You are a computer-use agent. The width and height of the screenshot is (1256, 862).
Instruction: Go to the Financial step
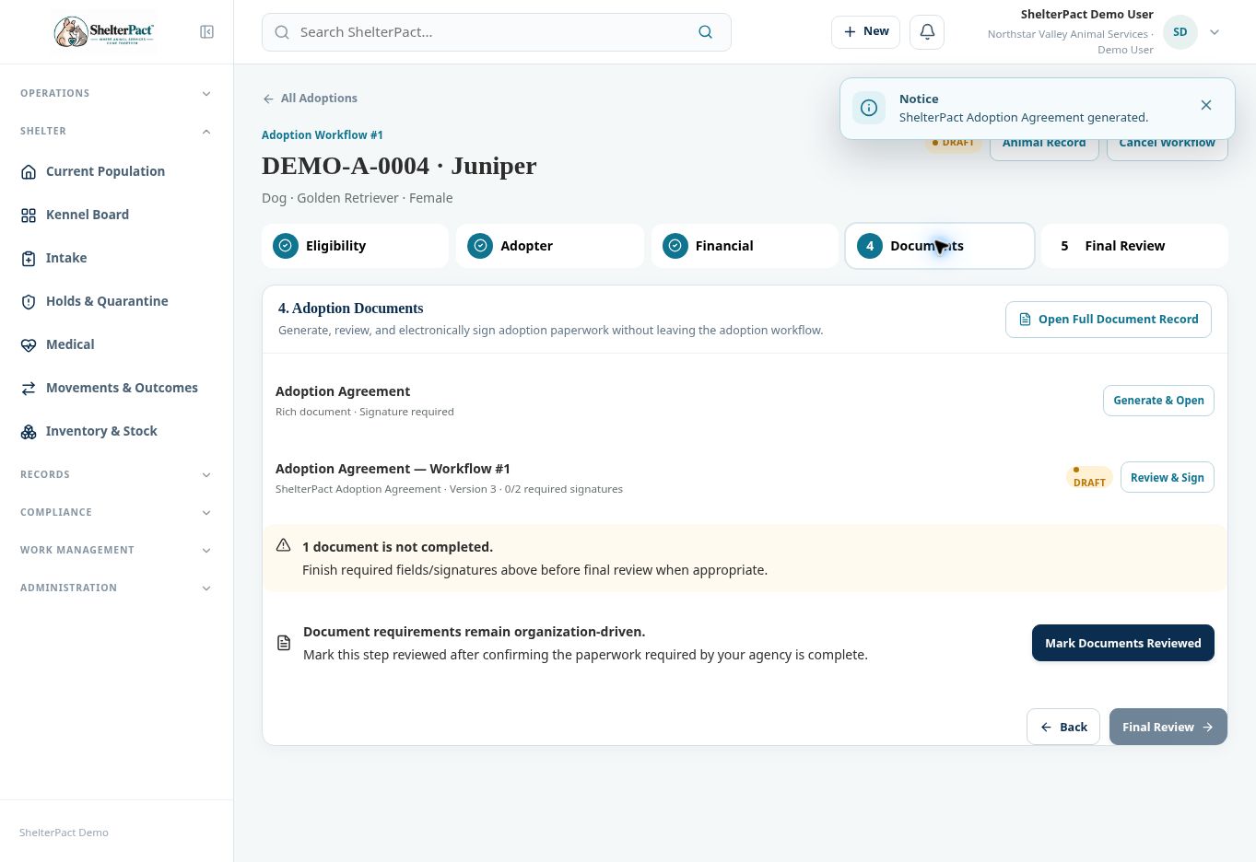point(745,246)
